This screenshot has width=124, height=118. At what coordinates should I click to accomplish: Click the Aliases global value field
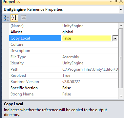tap(90, 32)
